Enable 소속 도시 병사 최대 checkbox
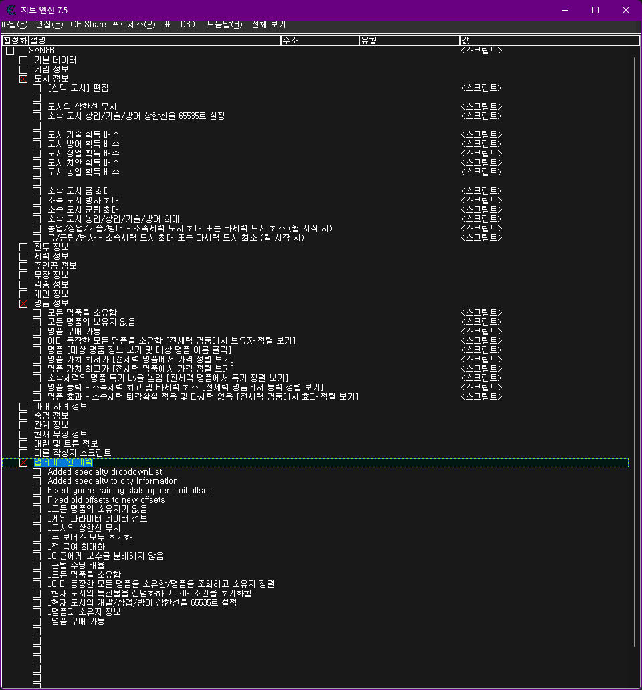This screenshot has height=690, width=642. tap(37, 201)
